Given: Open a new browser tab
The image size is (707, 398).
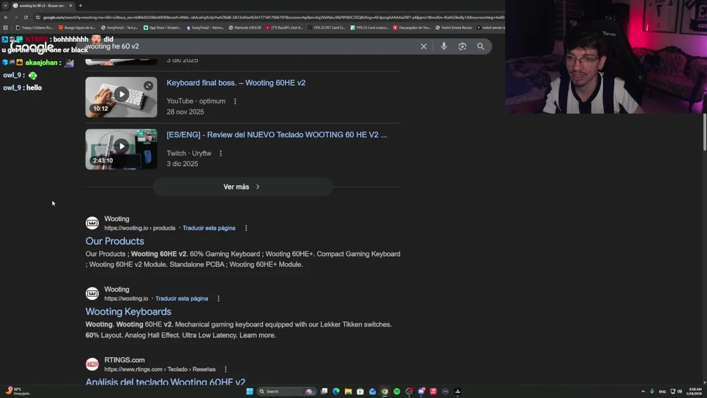Looking at the screenshot, I should click(81, 6).
